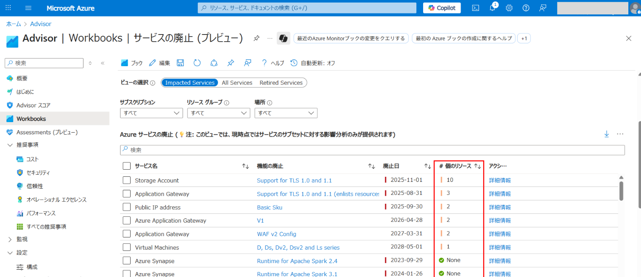The image size is (641, 277).
Task: Click the ホーム breadcrumb link
Action: click(13, 24)
